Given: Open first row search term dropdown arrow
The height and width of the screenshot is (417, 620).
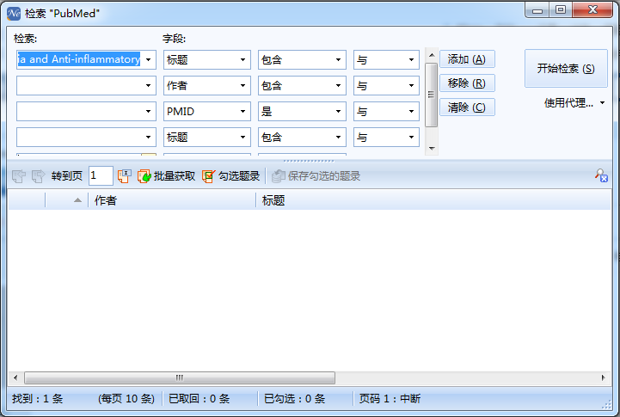Looking at the screenshot, I should pos(148,59).
